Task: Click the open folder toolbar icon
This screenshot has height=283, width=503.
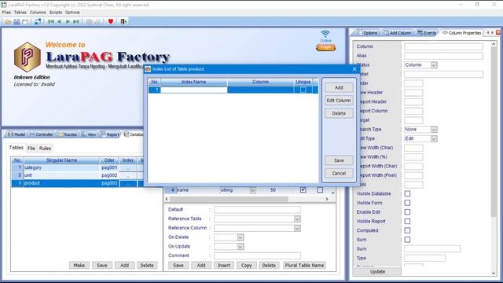Action: point(8,21)
